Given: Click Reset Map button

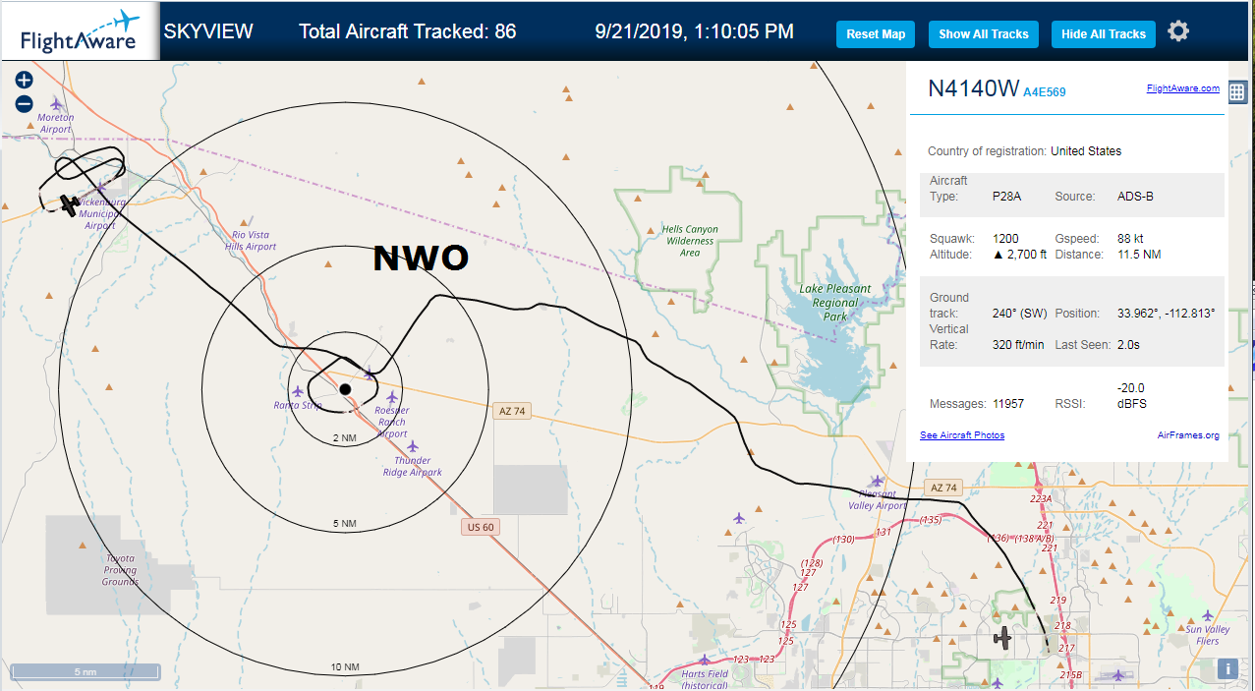Looking at the screenshot, I should click(876, 34).
